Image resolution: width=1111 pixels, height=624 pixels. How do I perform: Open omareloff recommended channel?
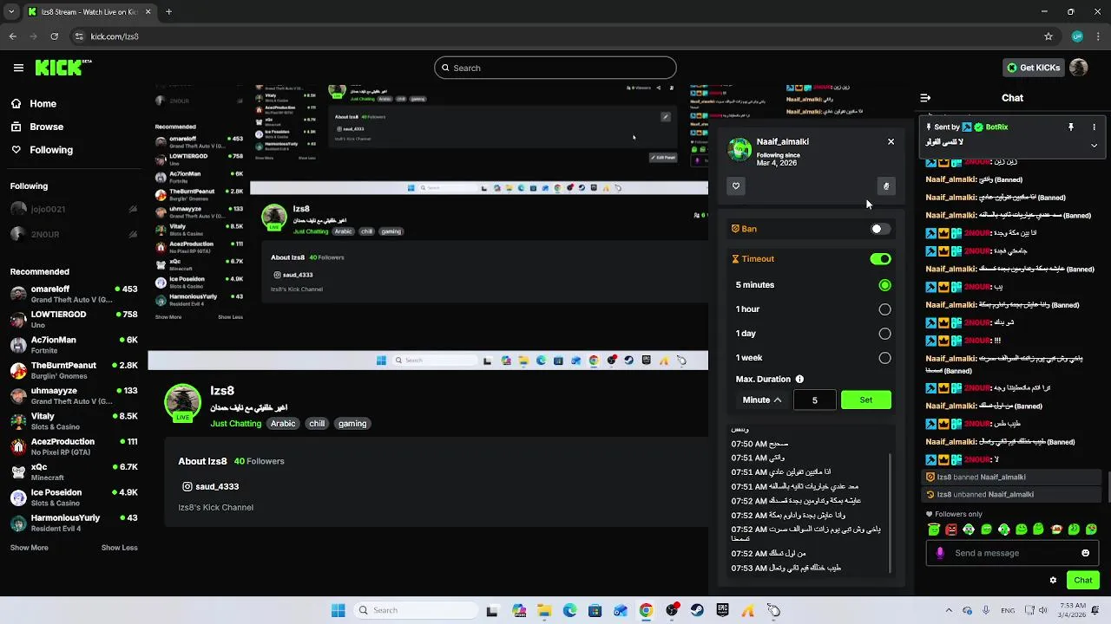(74, 293)
